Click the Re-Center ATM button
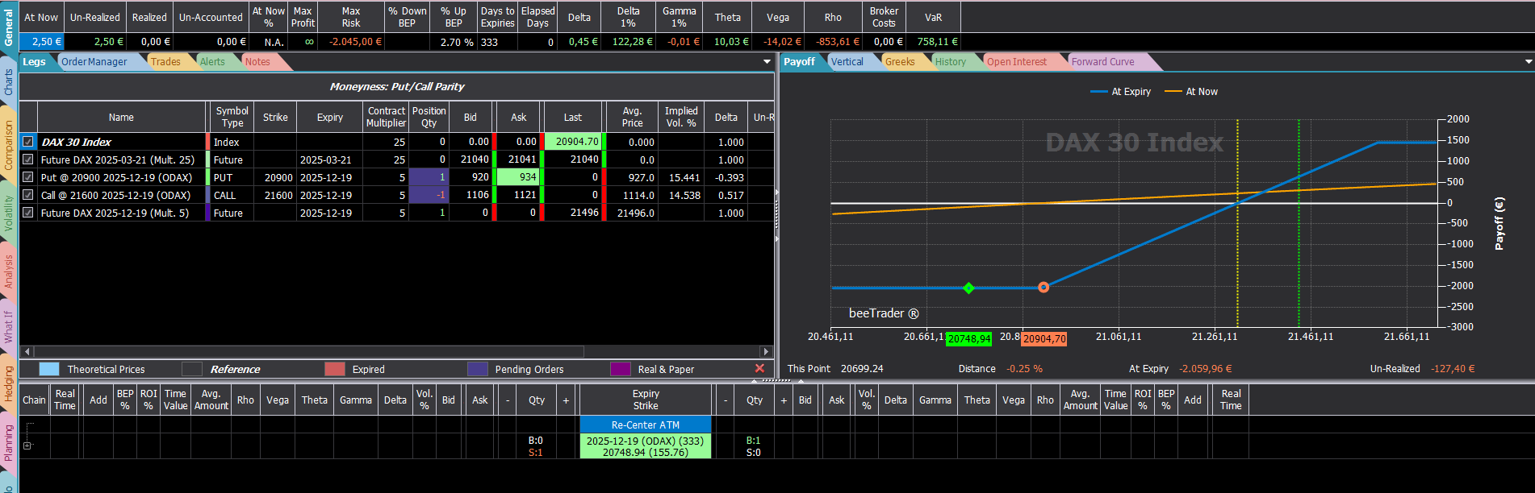 [646, 425]
